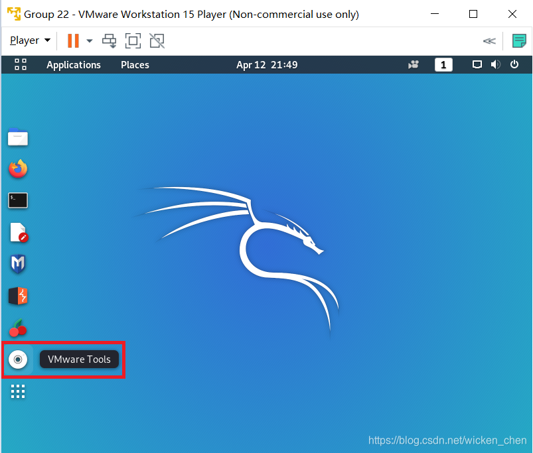Switch workspace using indicator 1
533x453 pixels.
443,64
